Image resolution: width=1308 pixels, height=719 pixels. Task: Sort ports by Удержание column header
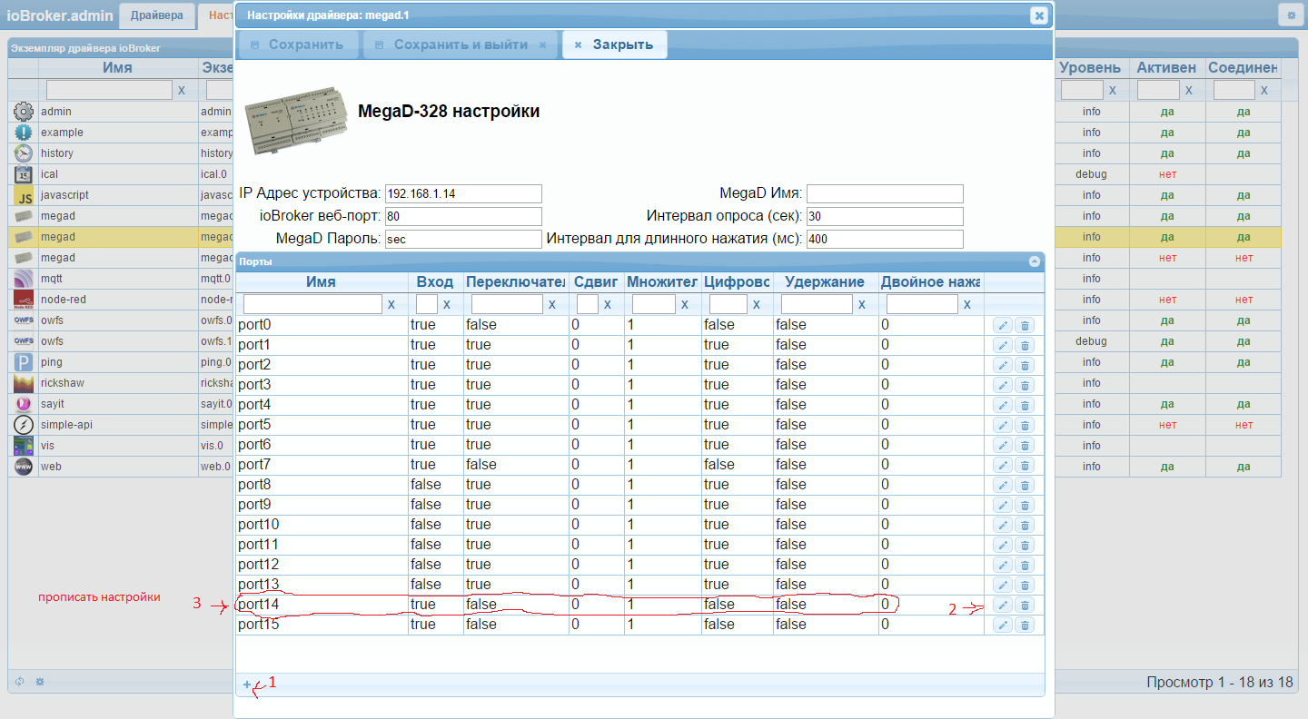(x=825, y=282)
